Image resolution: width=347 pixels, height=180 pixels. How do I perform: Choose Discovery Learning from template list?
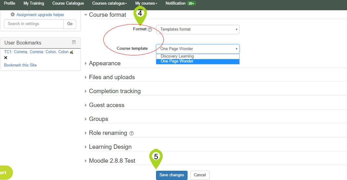(177, 56)
